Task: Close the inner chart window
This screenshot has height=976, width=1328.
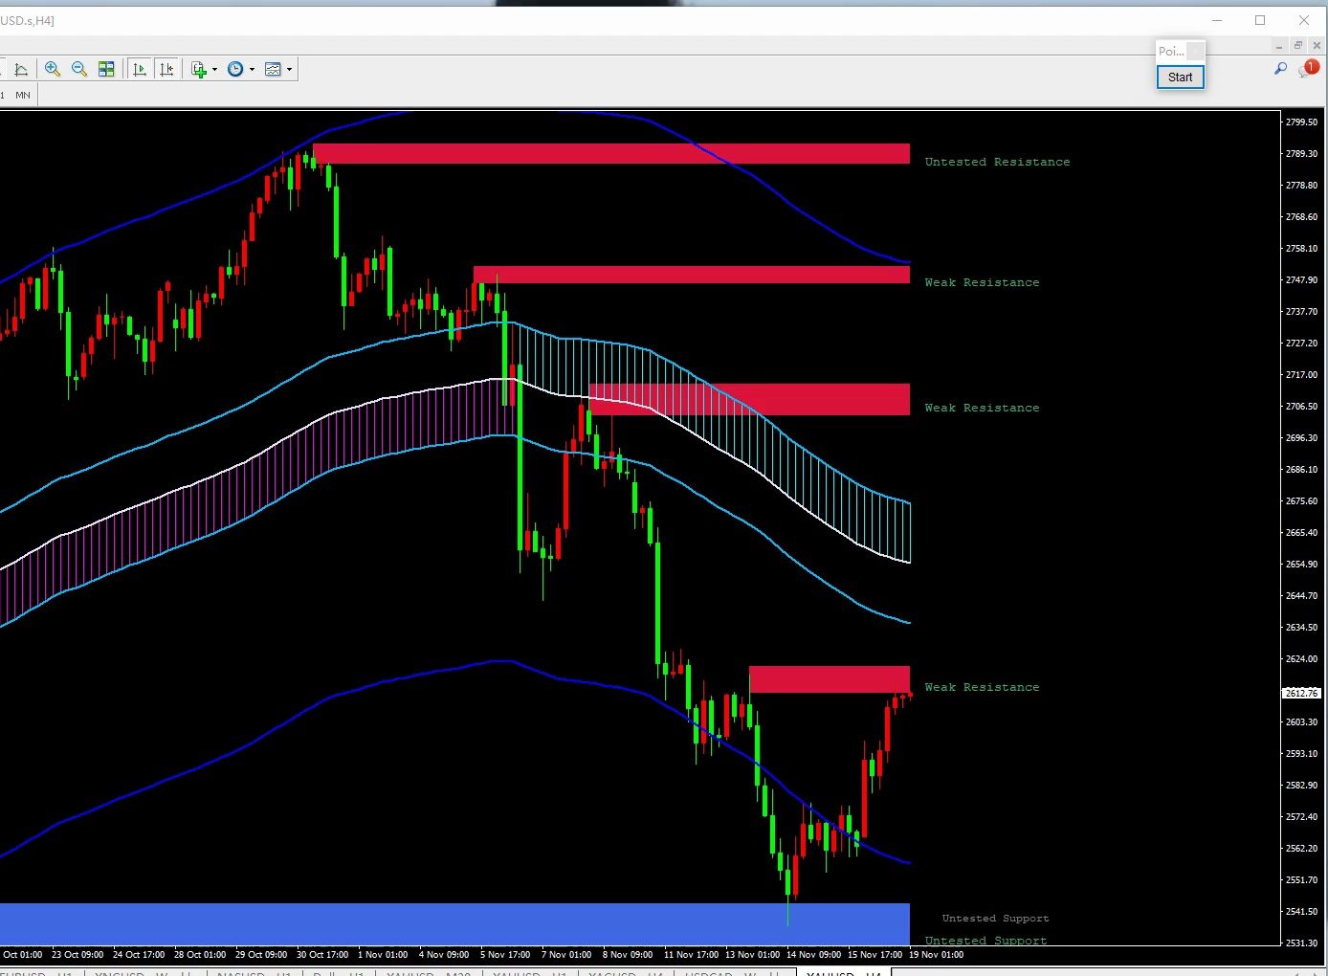Action: [1317, 46]
